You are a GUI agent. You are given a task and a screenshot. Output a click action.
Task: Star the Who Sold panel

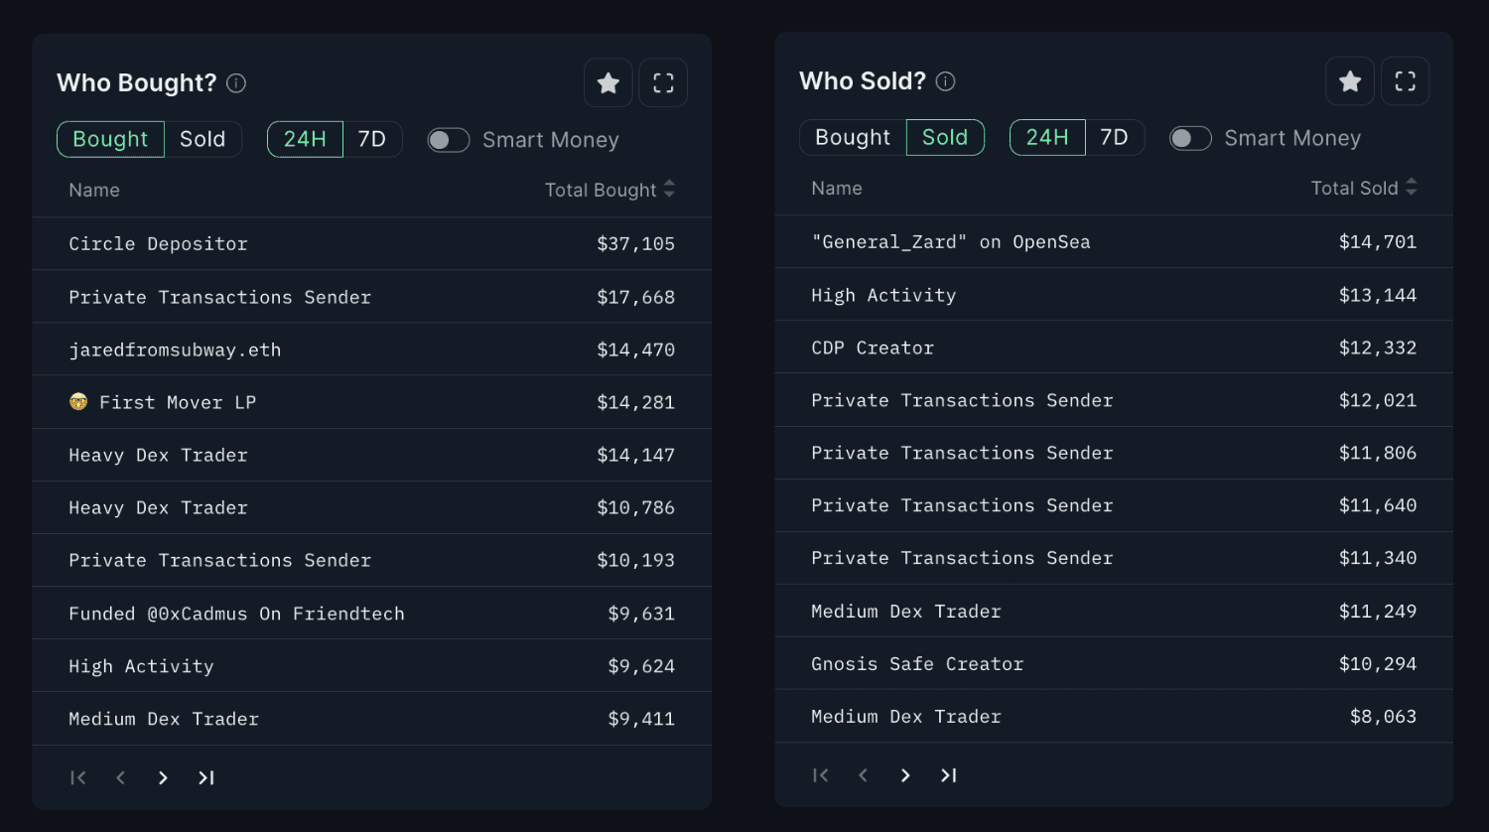pos(1350,81)
